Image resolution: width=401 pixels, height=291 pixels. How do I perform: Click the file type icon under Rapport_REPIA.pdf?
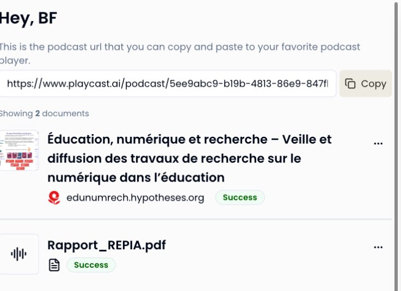(x=54, y=265)
